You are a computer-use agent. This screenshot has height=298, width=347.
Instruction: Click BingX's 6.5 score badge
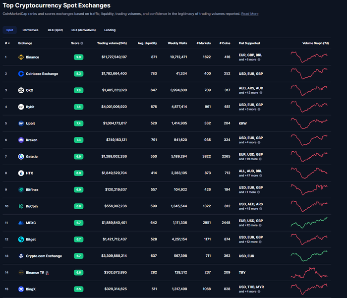point(78,289)
